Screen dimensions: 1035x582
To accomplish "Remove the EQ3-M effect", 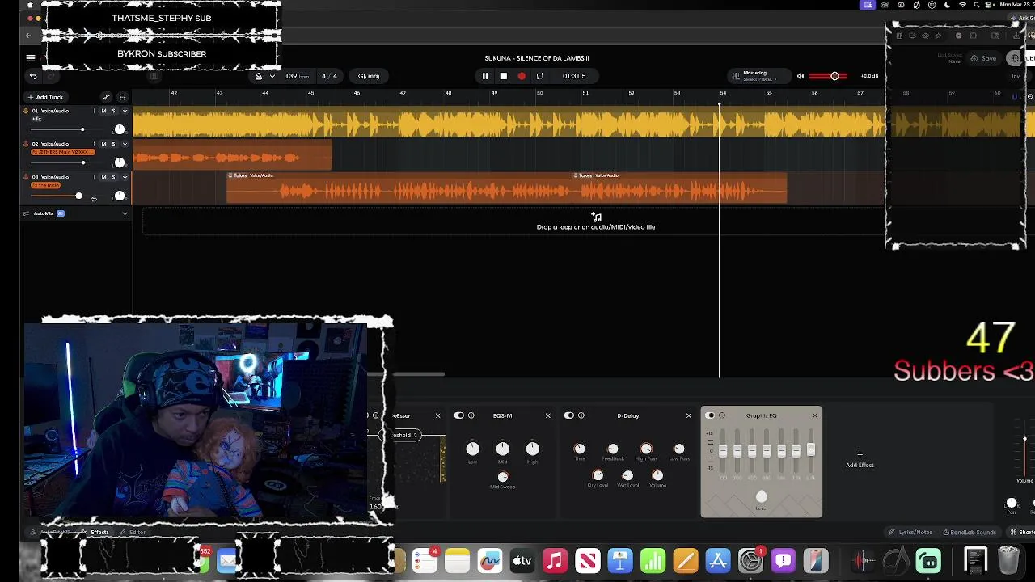I will [547, 415].
